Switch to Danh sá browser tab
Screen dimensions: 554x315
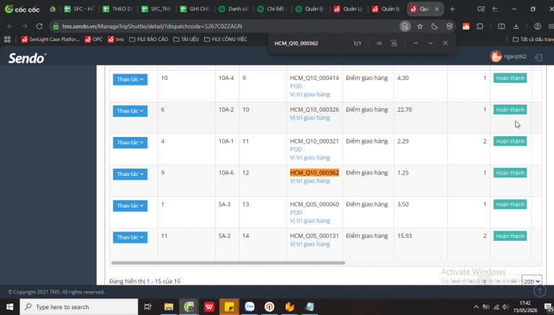234,9
